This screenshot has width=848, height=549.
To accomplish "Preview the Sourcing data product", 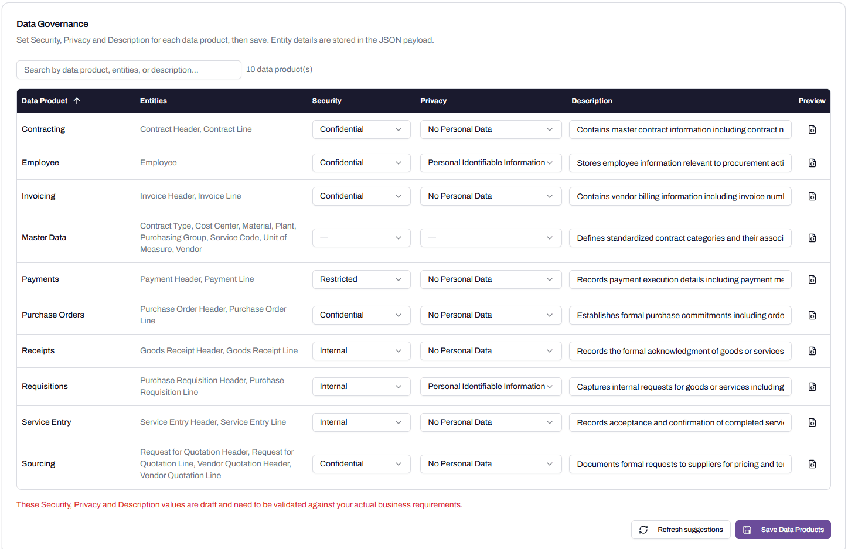I will pyautogui.click(x=812, y=464).
